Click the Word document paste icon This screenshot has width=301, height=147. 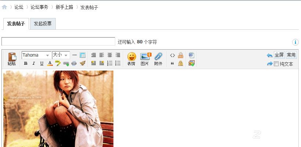[x=191, y=55]
